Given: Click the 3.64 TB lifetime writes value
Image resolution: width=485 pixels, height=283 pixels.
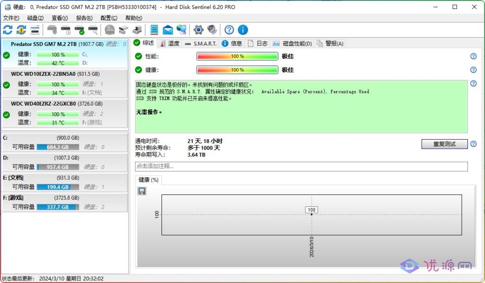Looking at the screenshot, I should point(197,155).
